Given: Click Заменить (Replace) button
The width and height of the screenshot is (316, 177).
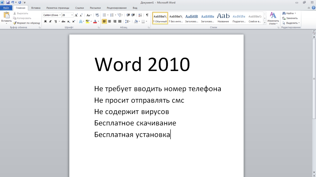Looking at the screenshot, I should (290, 18).
